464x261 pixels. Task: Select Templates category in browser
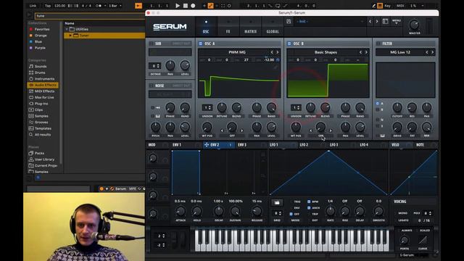click(x=43, y=128)
